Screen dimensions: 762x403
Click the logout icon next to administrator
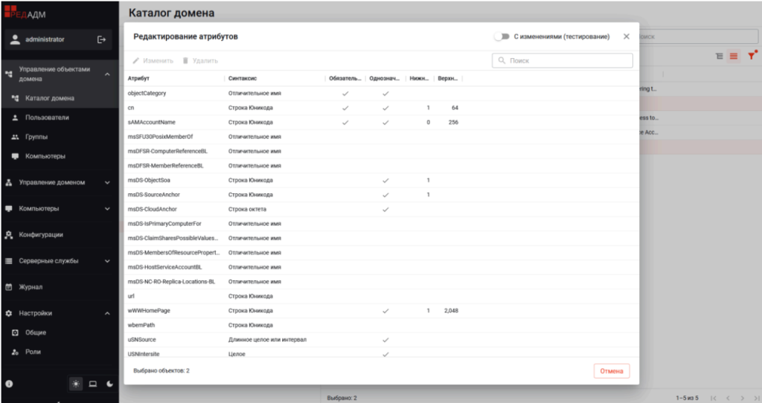click(101, 39)
